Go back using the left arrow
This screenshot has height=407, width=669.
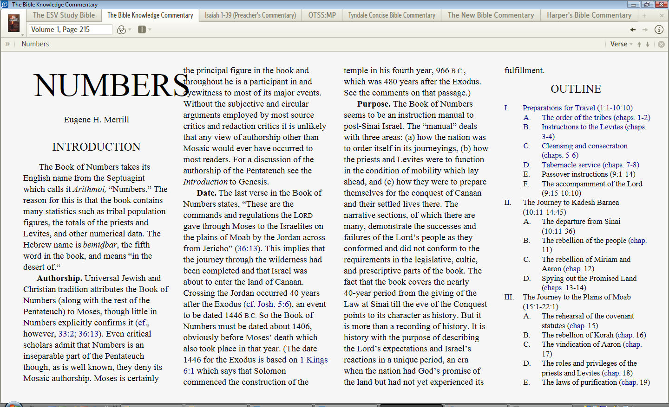pos(633,30)
